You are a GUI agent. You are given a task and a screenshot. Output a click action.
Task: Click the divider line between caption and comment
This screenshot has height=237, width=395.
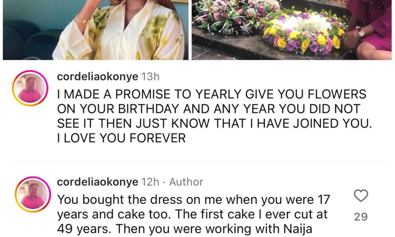coord(197,162)
